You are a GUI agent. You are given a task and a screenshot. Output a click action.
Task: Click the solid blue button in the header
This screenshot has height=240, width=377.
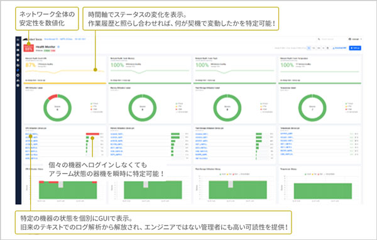355,48
